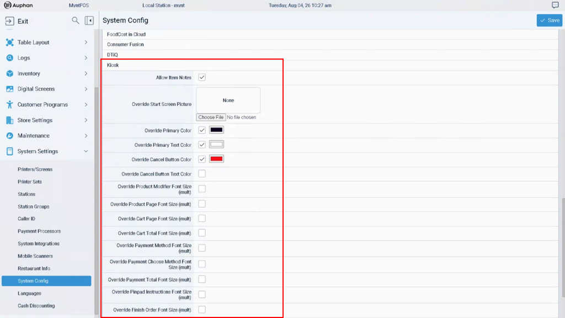
Task: Open Caller ID settings
Action: (26, 219)
